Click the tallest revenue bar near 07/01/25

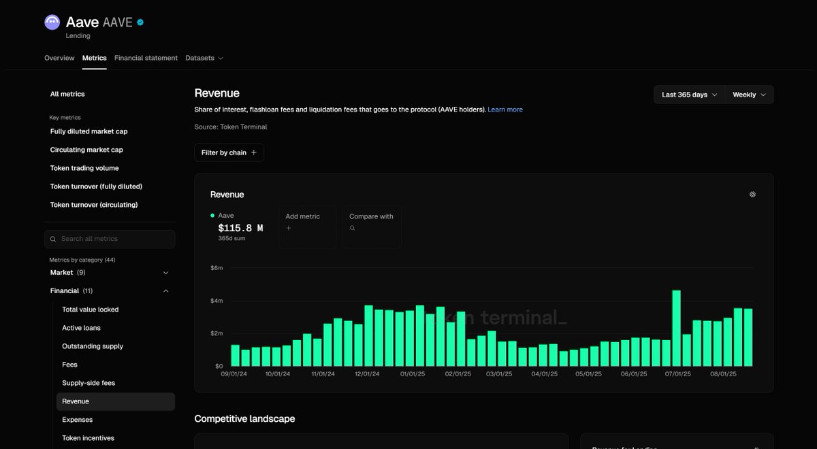click(676, 329)
